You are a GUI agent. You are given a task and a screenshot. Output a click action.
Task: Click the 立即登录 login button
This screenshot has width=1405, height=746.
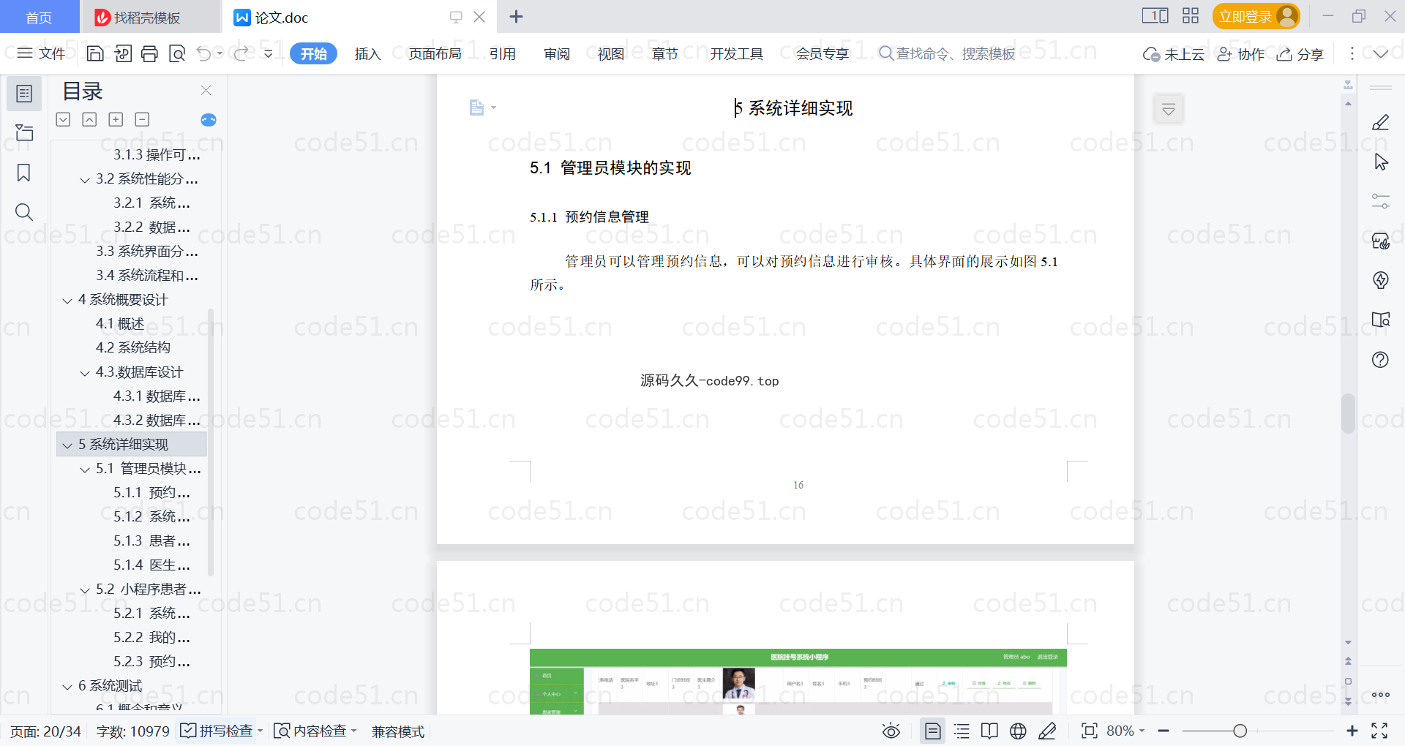pyautogui.click(x=1256, y=16)
